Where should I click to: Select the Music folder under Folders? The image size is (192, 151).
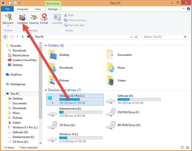pos(116,68)
